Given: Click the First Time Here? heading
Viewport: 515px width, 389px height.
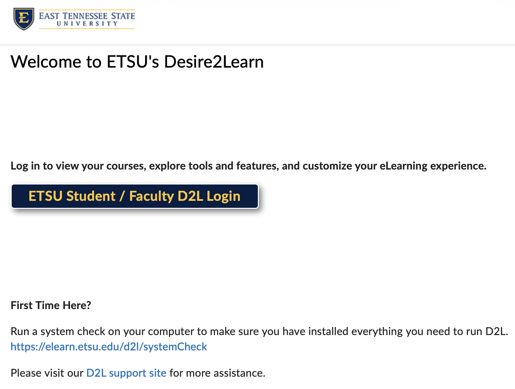Looking at the screenshot, I should (51, 305).
